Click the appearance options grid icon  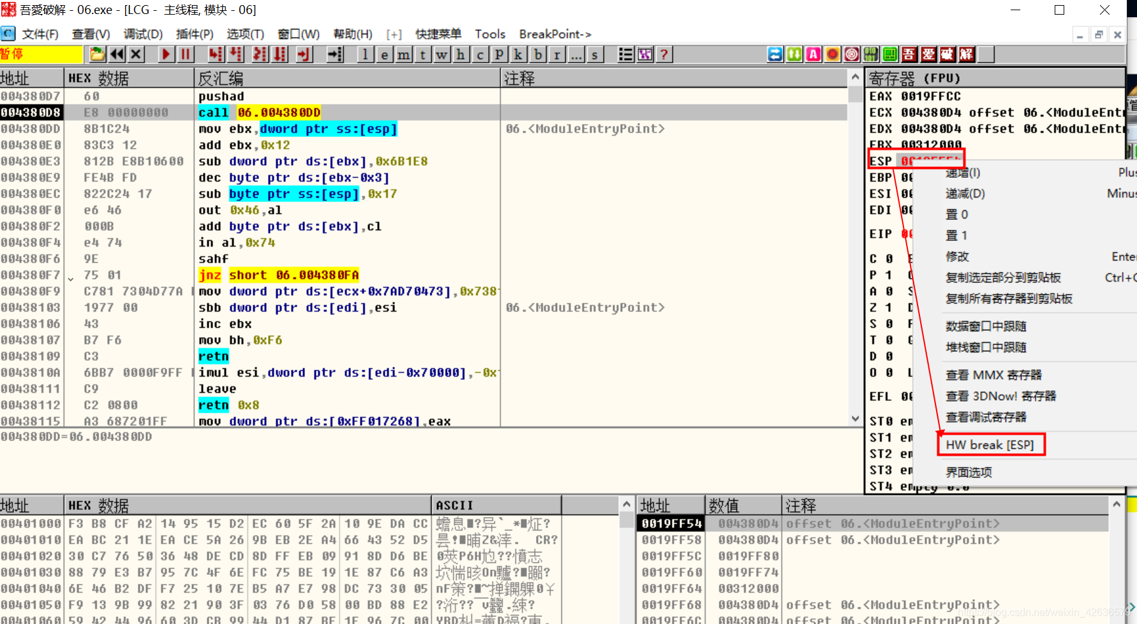645,54
